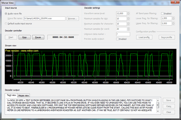Enable the AF Band-pass filtering checkbox
Image resolution: width=181 pixels, height=120 pixels.
click(162, 13)
